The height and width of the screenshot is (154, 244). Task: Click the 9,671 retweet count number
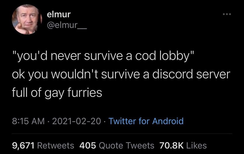point(23,146)
